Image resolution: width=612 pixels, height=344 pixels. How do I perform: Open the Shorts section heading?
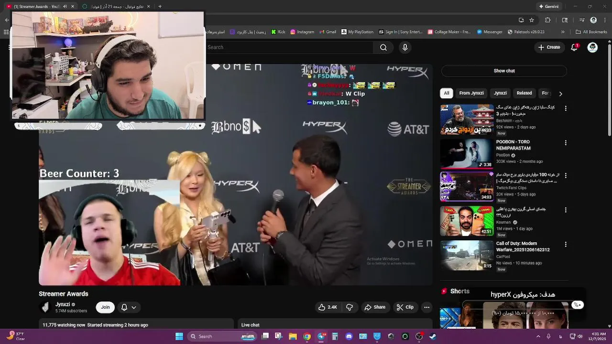(455, 291)
